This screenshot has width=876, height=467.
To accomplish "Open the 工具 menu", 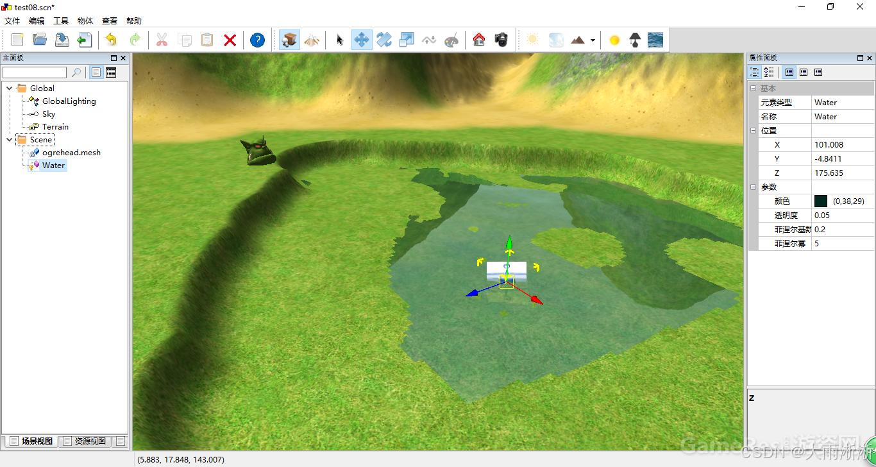I will point(61,21).
